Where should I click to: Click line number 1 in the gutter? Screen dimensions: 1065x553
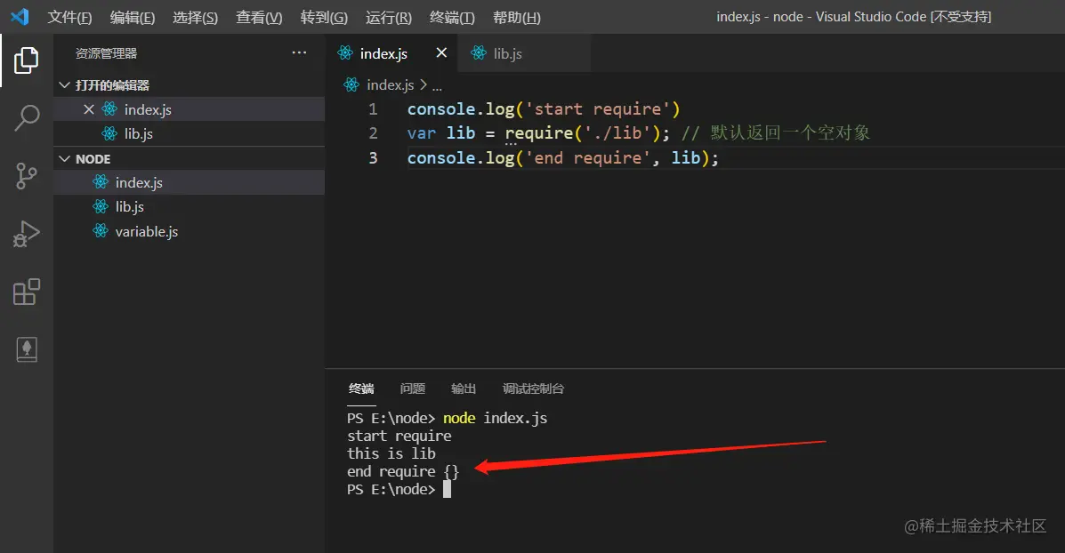point(373,109)
